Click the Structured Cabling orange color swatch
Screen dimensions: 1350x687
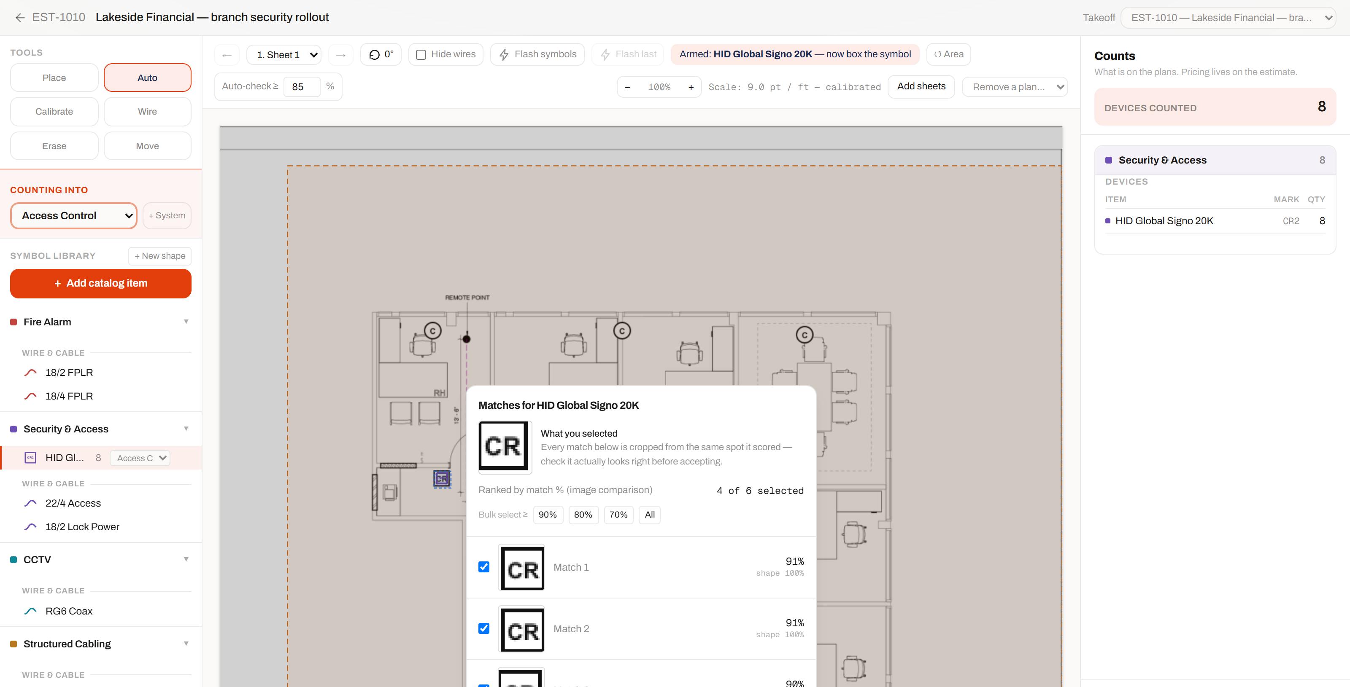coord(13,644)
